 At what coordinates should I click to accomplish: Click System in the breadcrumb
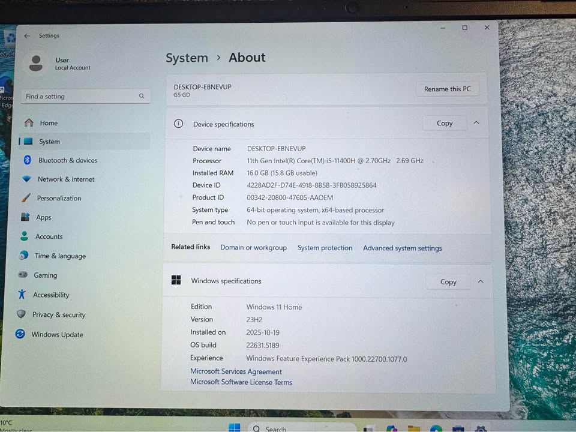(187, 58)
